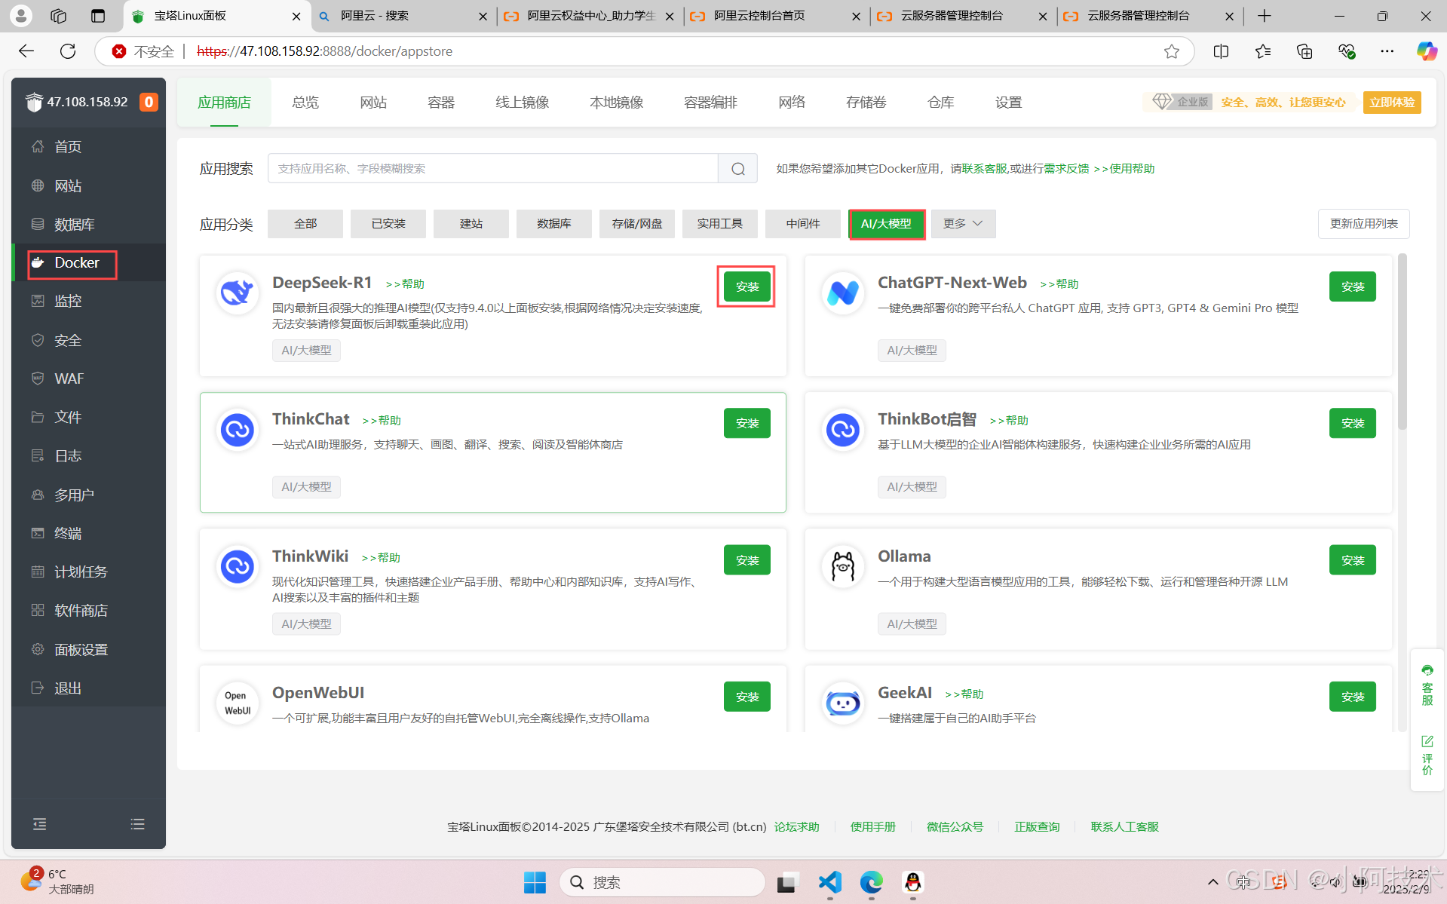Expand the 更多 category dropdown
The height and width of the screenshot is (904, 1447).
(x=963, y=223)
